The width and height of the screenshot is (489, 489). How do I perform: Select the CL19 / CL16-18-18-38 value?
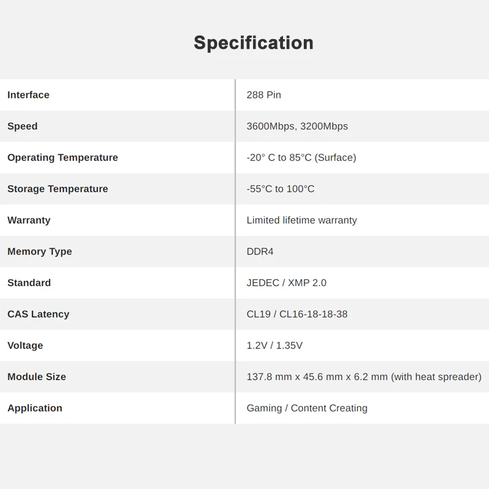click(x=297, y=314)
